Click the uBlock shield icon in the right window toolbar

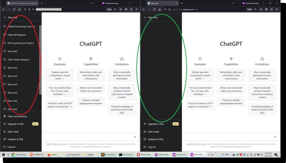point(266,10)
